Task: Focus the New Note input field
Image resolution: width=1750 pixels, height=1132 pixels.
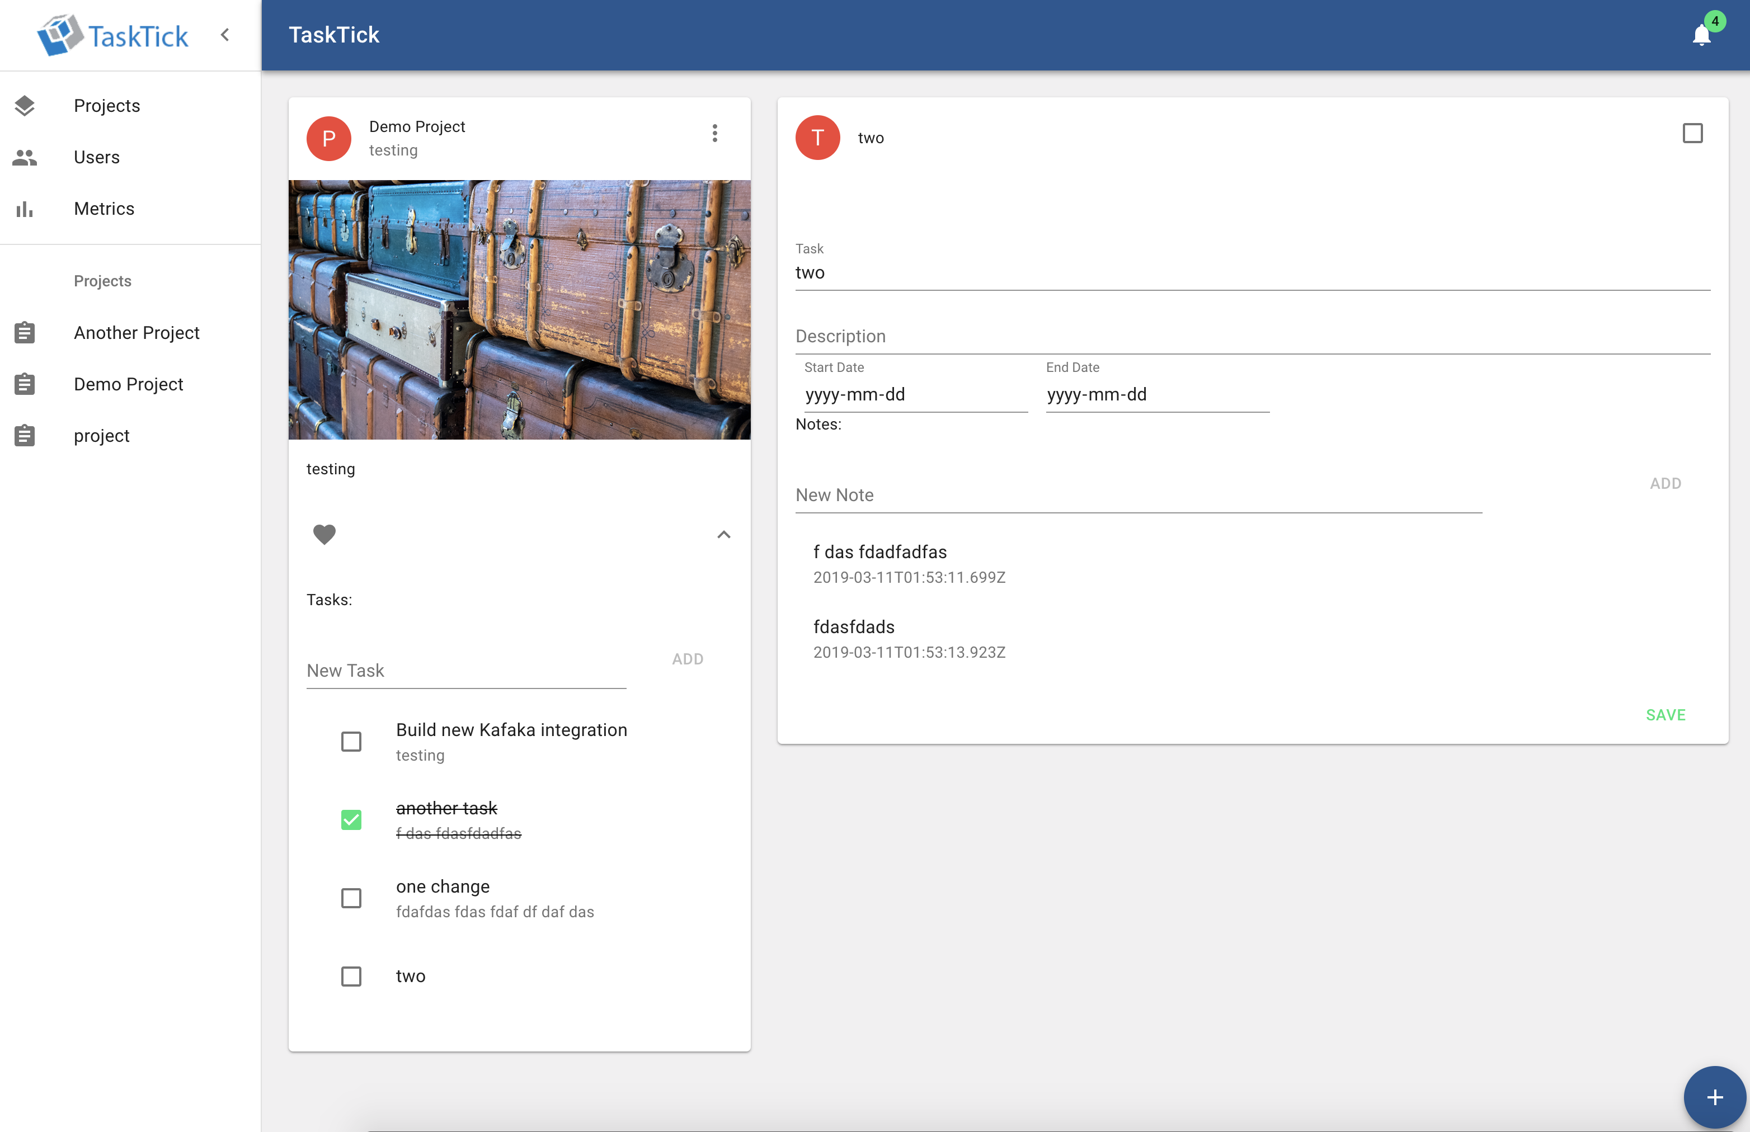Action: click(1137, 496)
